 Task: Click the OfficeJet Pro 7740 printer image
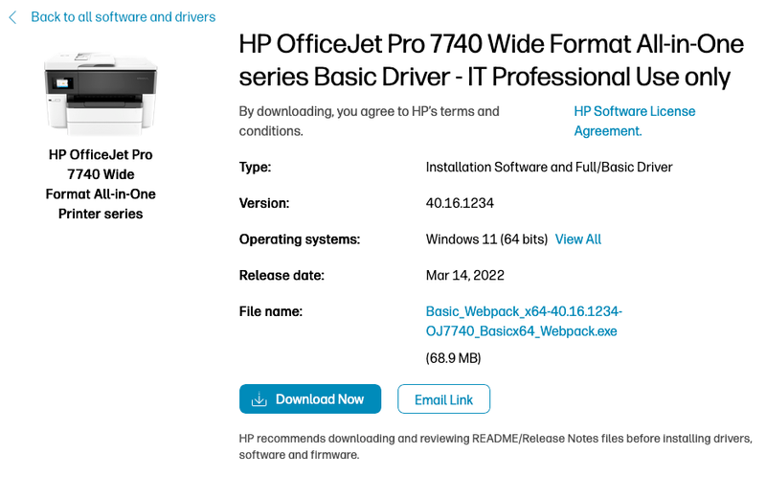(100, 93)
